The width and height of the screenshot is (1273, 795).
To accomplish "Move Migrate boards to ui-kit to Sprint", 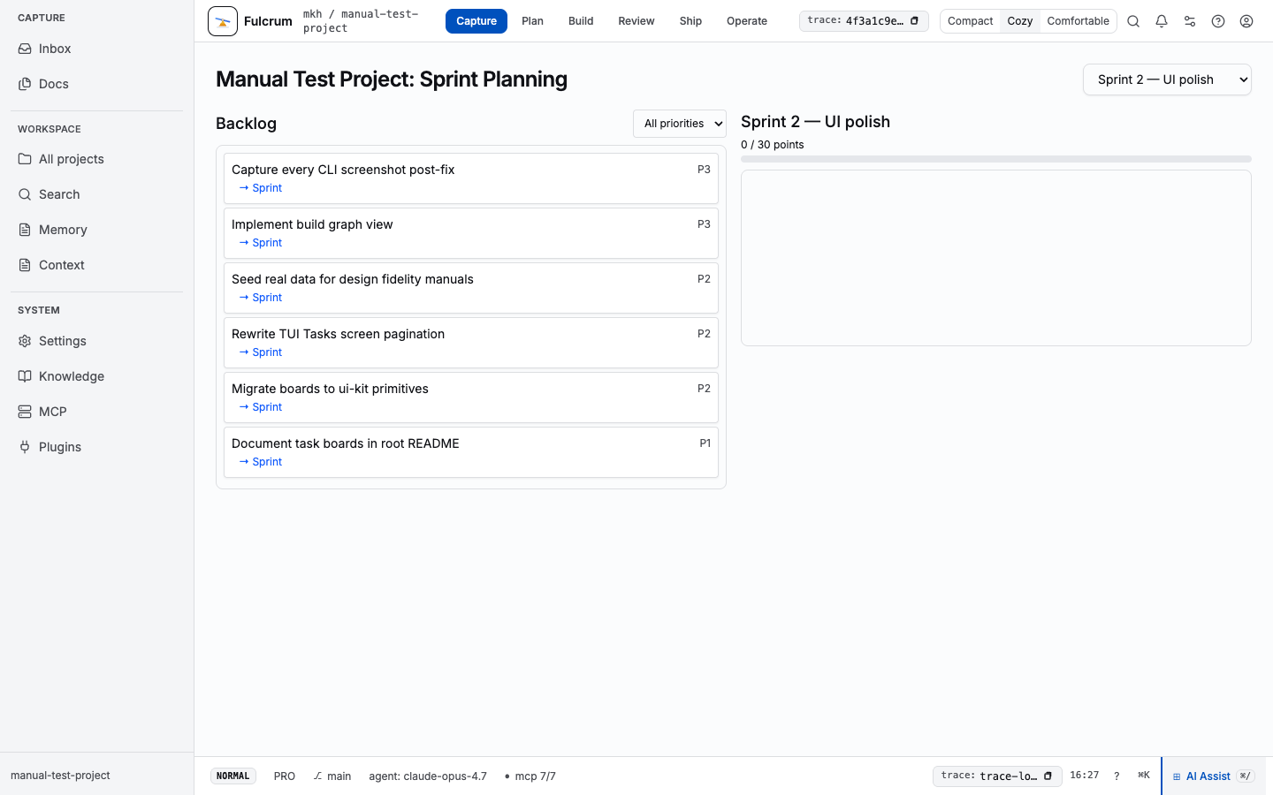I will [261, 407].
